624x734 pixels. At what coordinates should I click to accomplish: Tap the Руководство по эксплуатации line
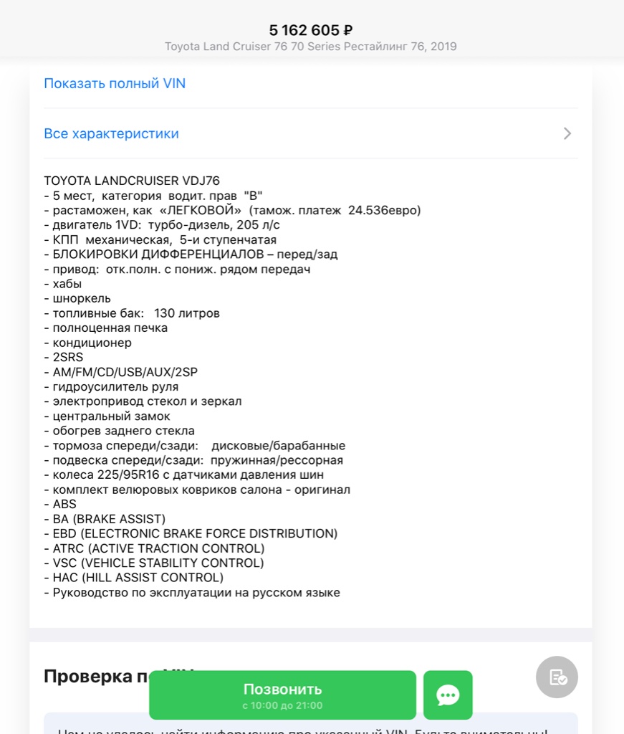192,593
